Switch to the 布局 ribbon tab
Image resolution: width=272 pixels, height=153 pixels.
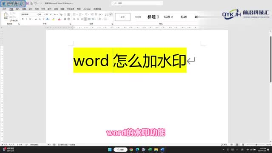37,9
